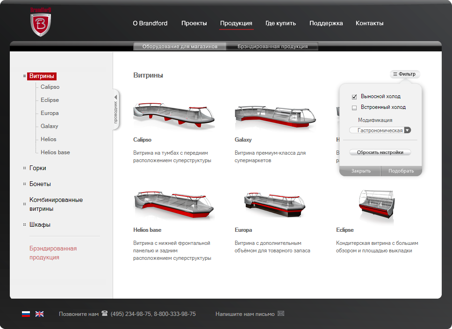Screen dimensions: 452x329
Task: Open the Шкафы category
Action: coord(40,224)
